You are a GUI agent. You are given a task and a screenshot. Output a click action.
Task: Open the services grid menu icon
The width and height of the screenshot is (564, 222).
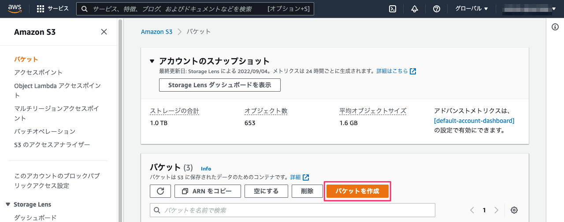point(41,9)
